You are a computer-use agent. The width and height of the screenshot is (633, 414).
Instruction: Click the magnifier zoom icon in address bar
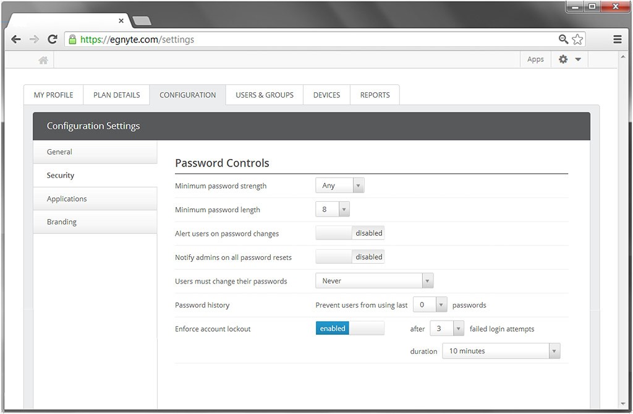(x=563, y=39)
